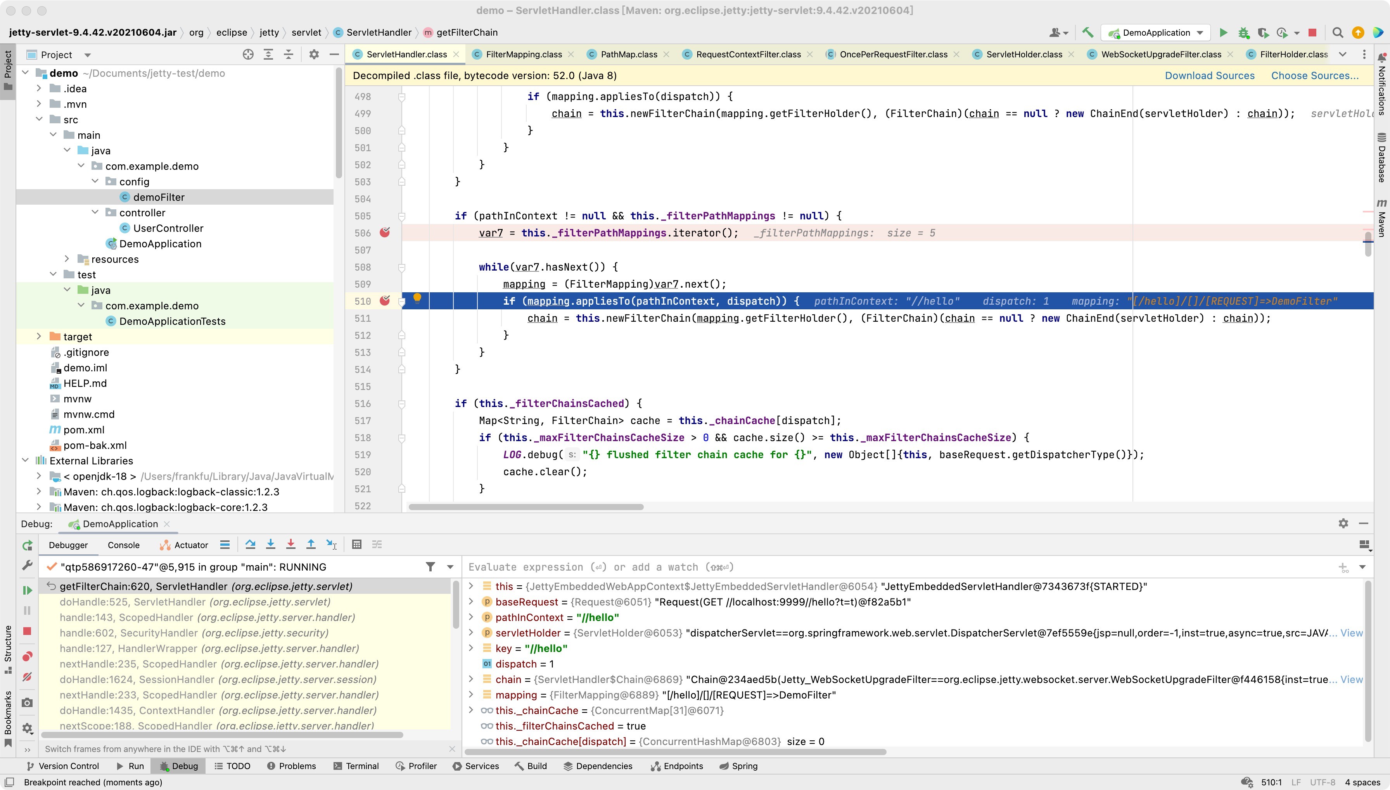Toggle the Structure tool window button
Screen dimensions: 1390x790
coord(8,649)
